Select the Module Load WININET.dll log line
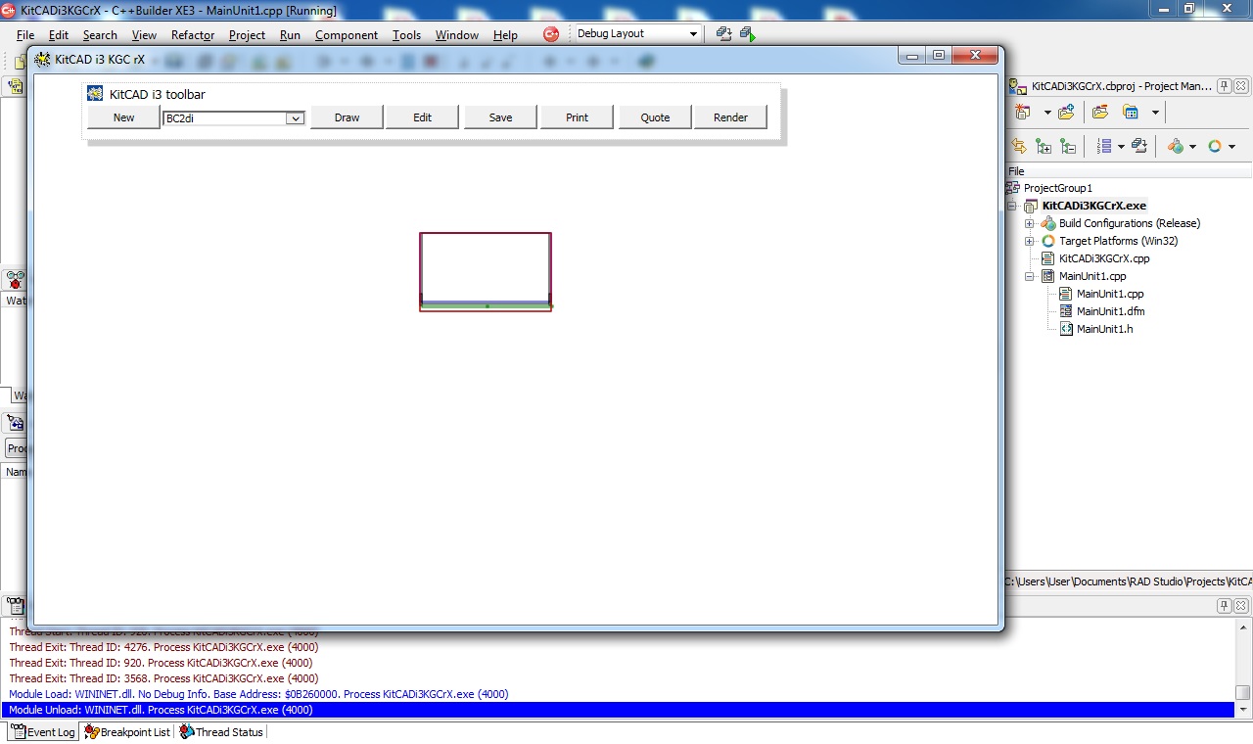Viewport: 1253px width, 744px height. tap(618, 694)
